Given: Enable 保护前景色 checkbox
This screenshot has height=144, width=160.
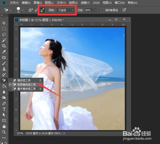Looking at the screenshot, I should [x=102, y=10].
